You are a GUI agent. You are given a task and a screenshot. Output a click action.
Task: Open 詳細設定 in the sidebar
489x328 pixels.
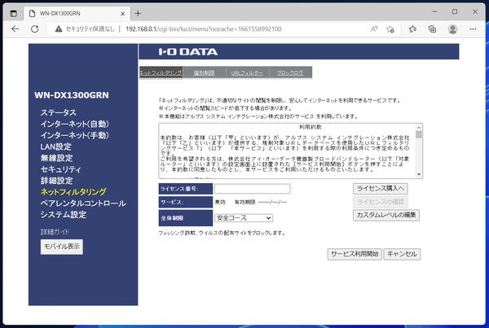pos(56,181)
